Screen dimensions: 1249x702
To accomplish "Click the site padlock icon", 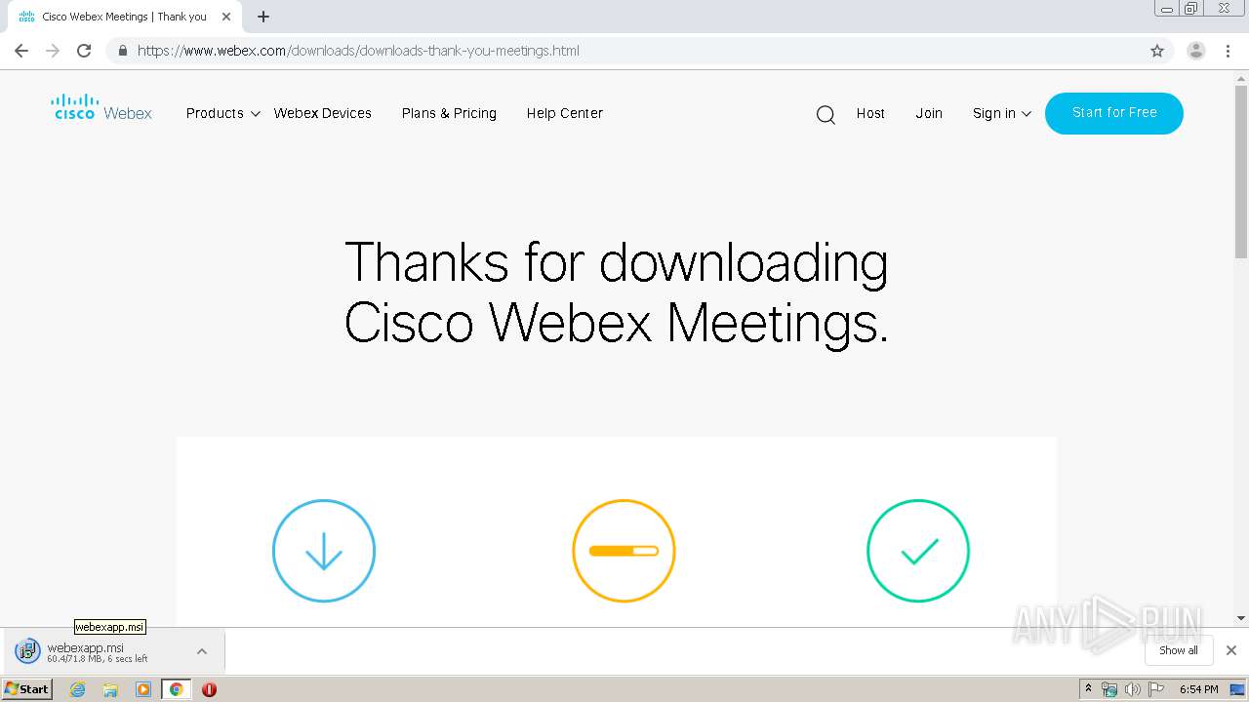I will point(122,51).
